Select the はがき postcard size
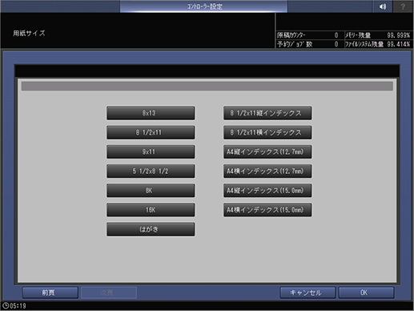This screenshot has height=311, width=414. point(151,229)
